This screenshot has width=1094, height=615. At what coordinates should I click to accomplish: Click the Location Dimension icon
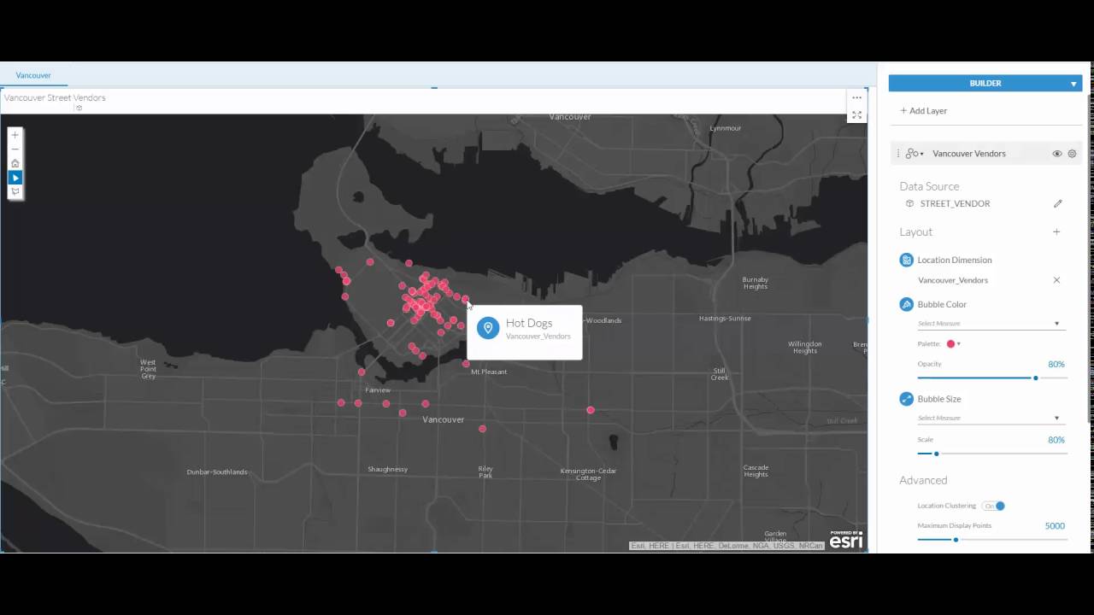pos(907,260)
